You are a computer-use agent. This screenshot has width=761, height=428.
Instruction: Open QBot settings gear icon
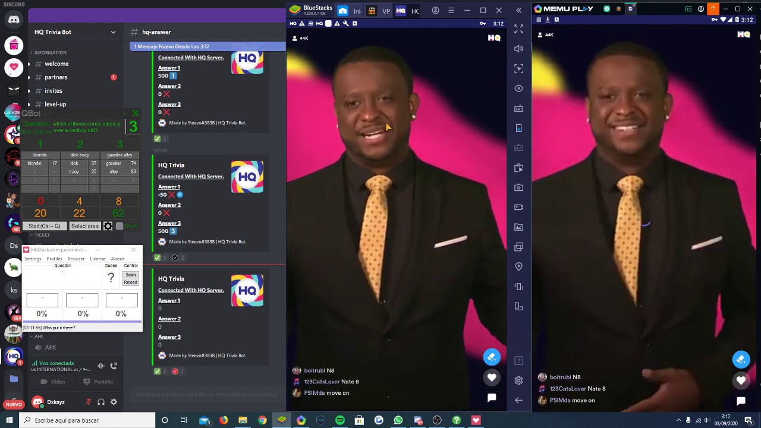pyautogui.click(x=108, y=226)
